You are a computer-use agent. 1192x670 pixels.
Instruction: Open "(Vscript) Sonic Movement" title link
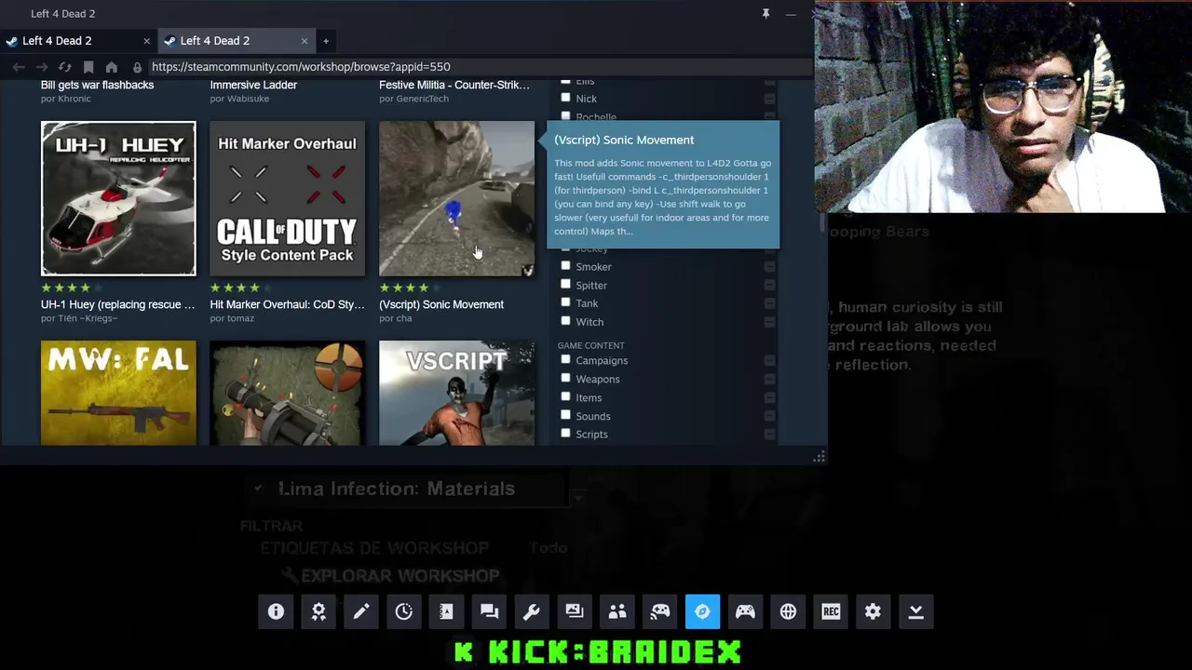tap(441, 304)
